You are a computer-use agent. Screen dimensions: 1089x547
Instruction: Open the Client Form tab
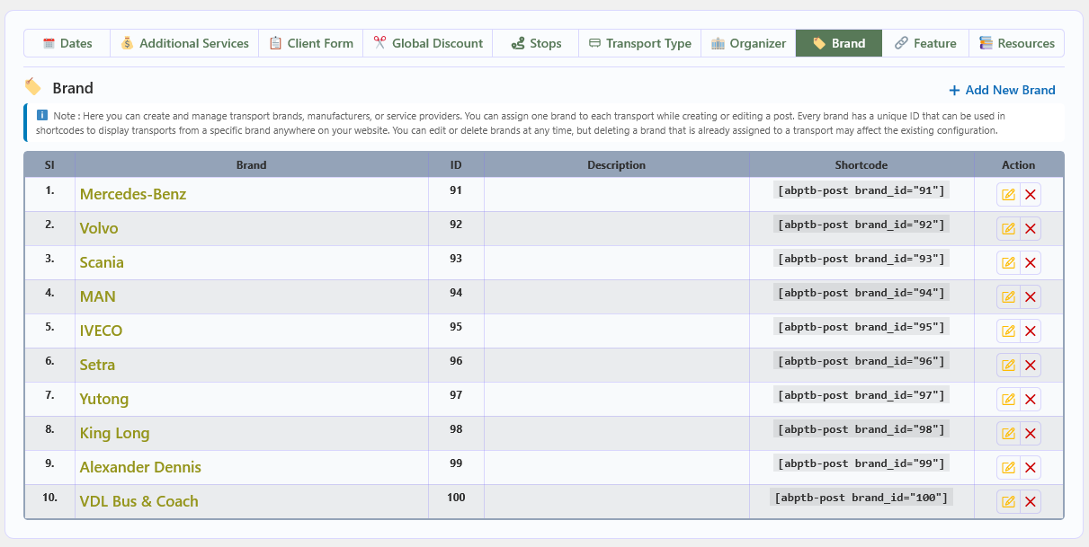(x=311, y=43)
